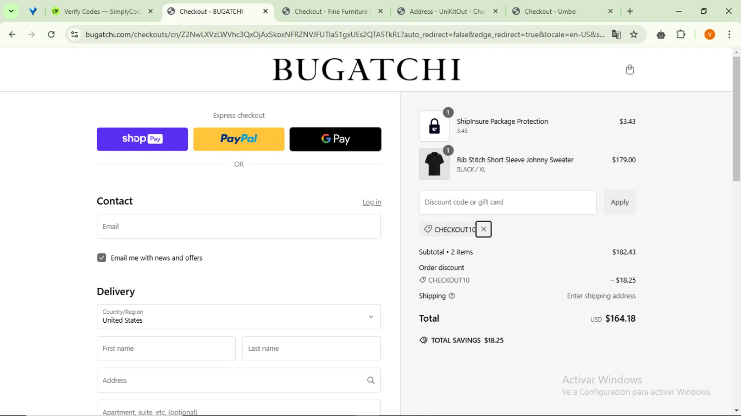741x416 pixels.
Task: Click the page vertical scrollbar thumb
Action: (x=737, y=119)
